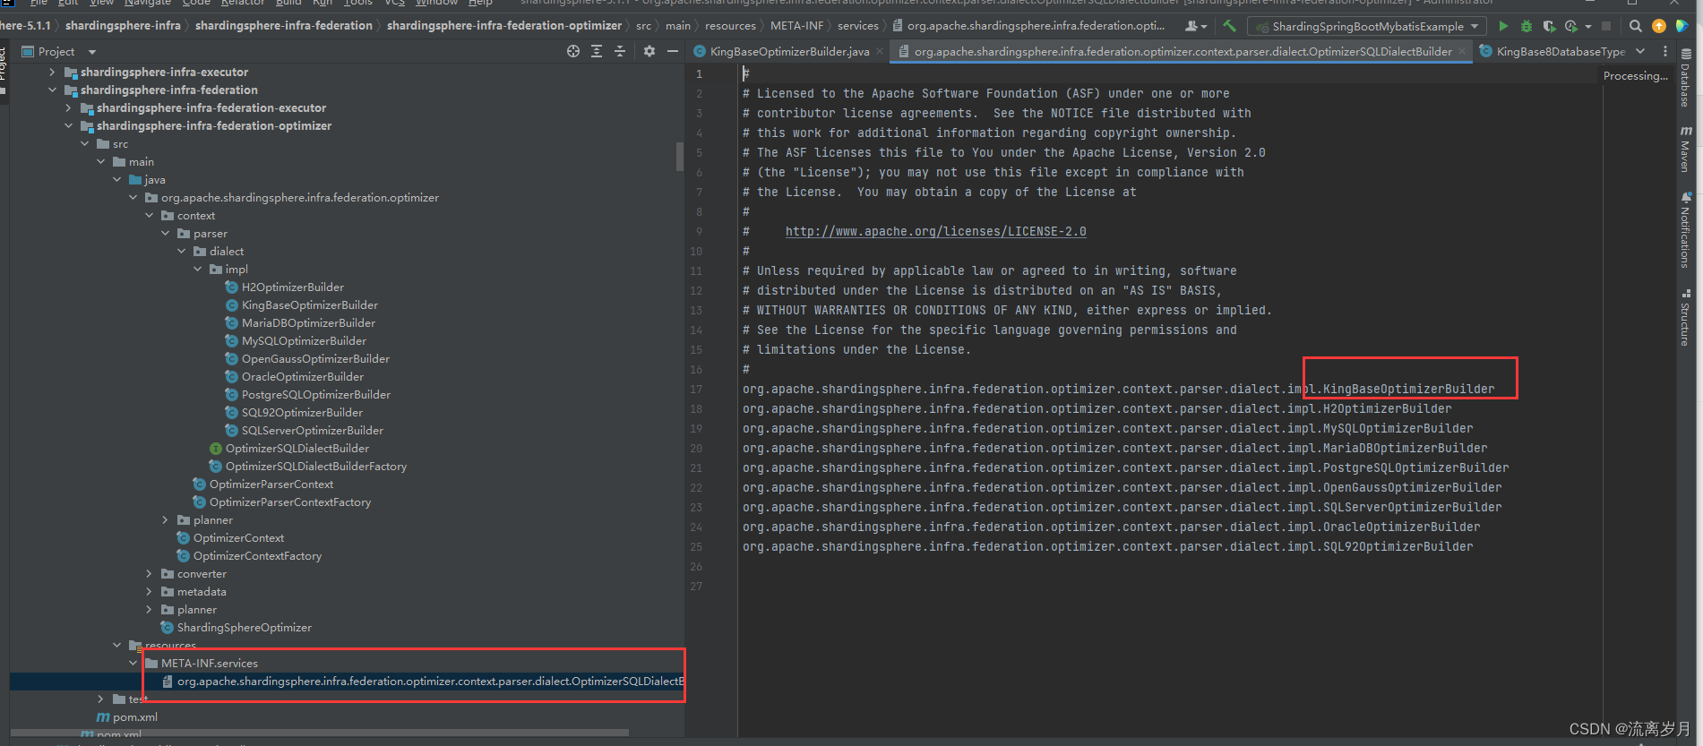Run with coverage using the shield icon
The height and width of the screenshot is (746, 1703).
pyautogui.click(x=1549, y=26)
